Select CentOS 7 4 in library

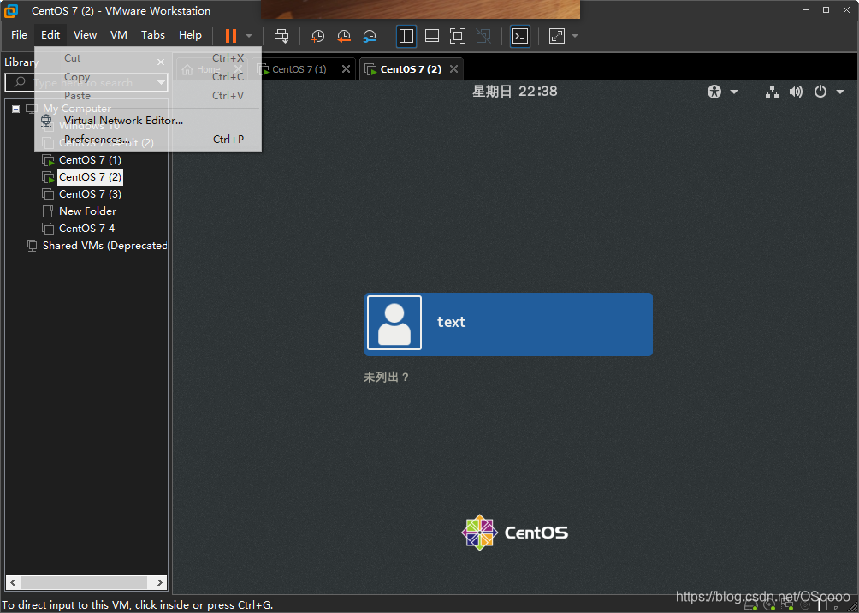tap(86, 228)
